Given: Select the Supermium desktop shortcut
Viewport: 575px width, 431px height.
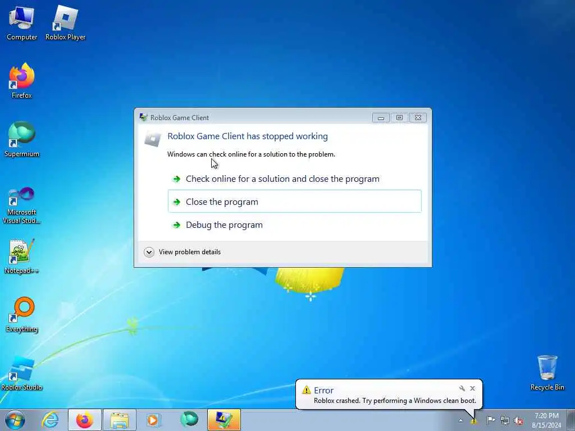Looking at the screenshot, I should click(x=22, y=139).
